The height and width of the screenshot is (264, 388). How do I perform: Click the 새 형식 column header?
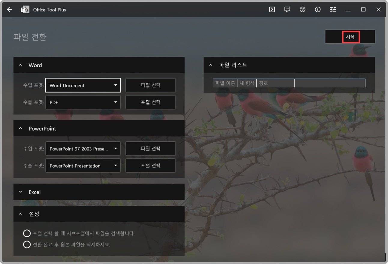[247, 83]
